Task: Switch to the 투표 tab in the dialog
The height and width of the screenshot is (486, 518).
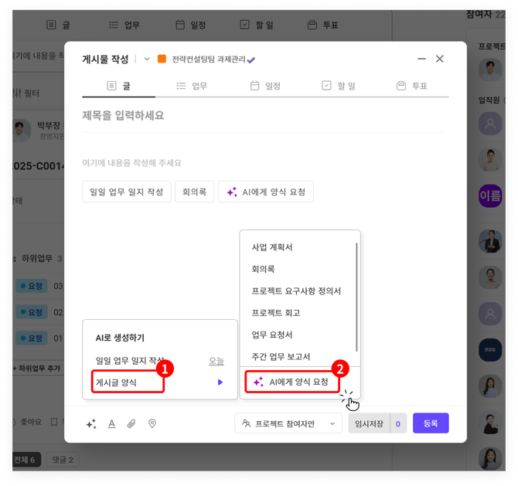Action: (x=411, y=86)
